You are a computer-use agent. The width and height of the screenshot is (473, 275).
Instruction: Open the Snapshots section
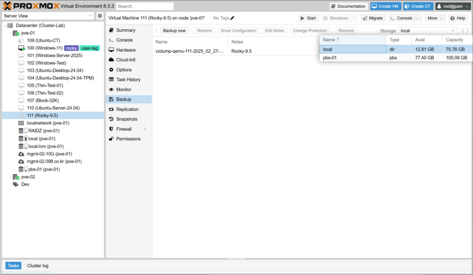127,119
